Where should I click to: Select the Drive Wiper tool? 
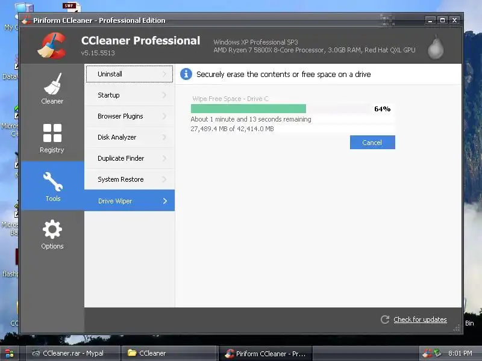click(x=130, y=200)
